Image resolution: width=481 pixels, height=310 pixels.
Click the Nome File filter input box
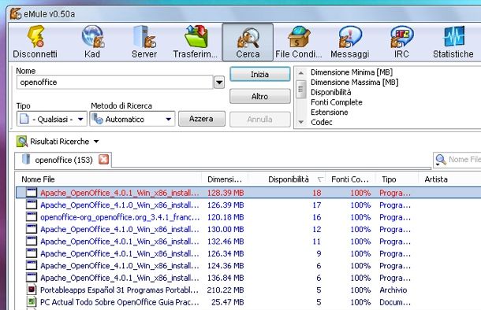tap(464, 160)
